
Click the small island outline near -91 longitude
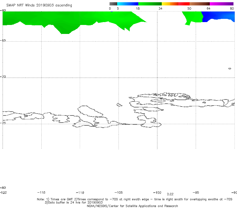230,68
